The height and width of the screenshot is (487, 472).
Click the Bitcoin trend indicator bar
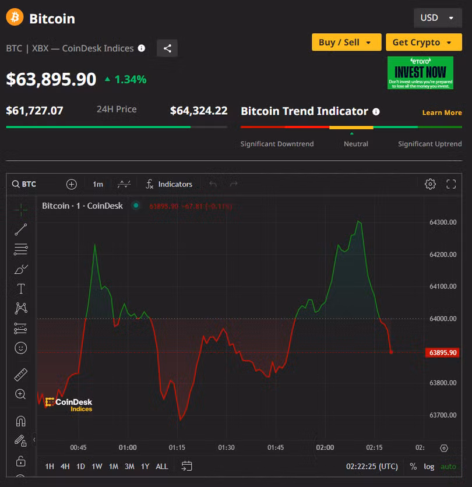351,127
